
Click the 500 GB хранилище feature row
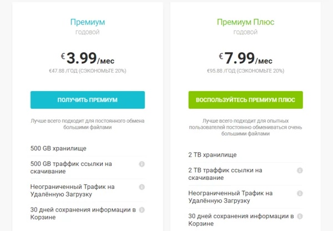pos(88,148)
